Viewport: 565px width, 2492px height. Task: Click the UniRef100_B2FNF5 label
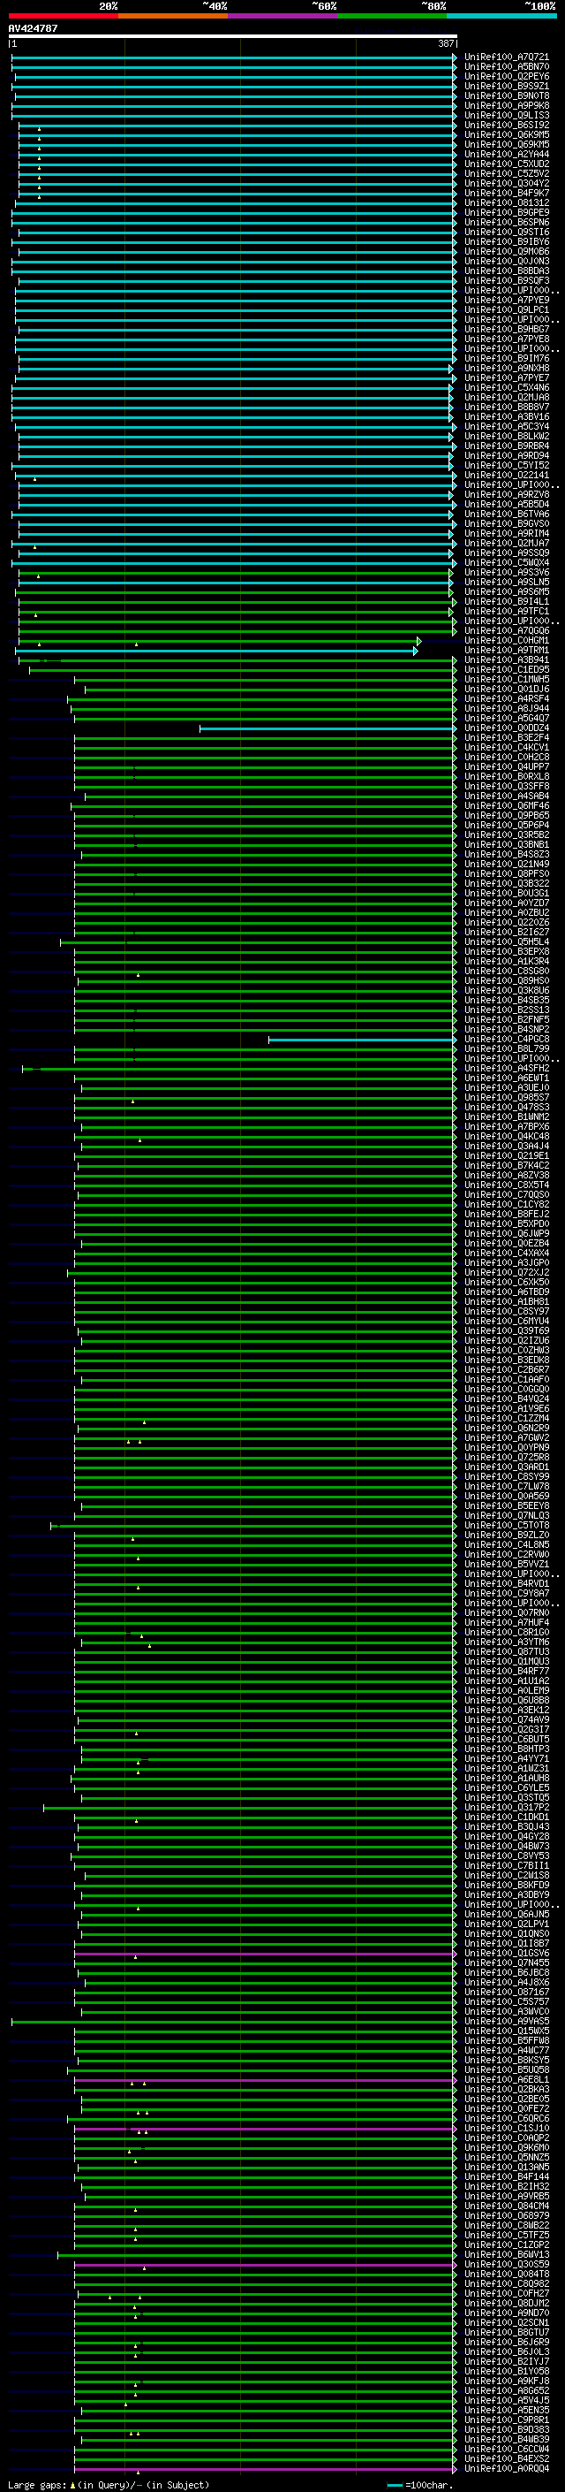[507, 1019]
